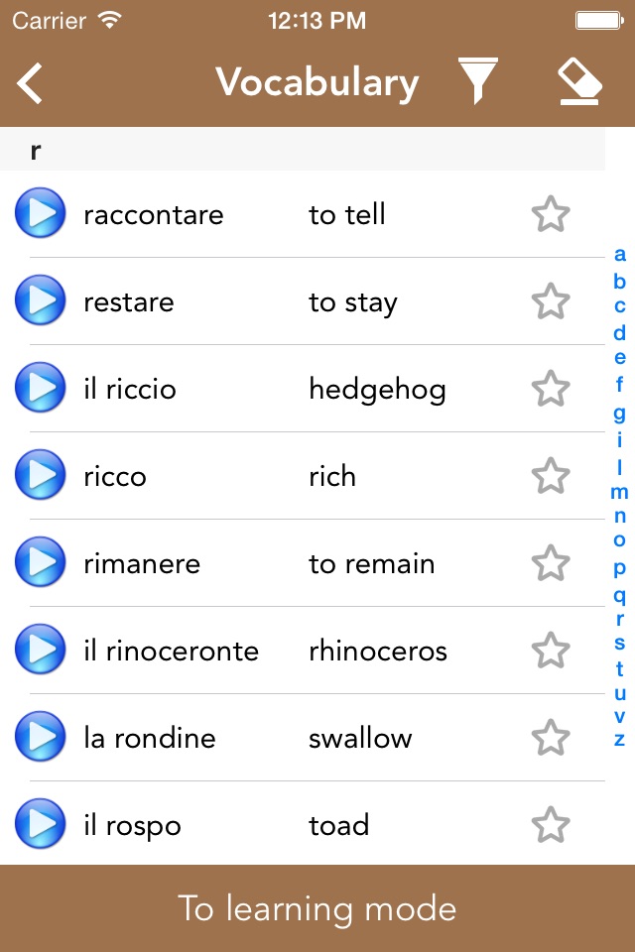Viewport: 635px width, 952px height.
Task: Select letter m in alphabet index
Action: [x=620, y=492]
